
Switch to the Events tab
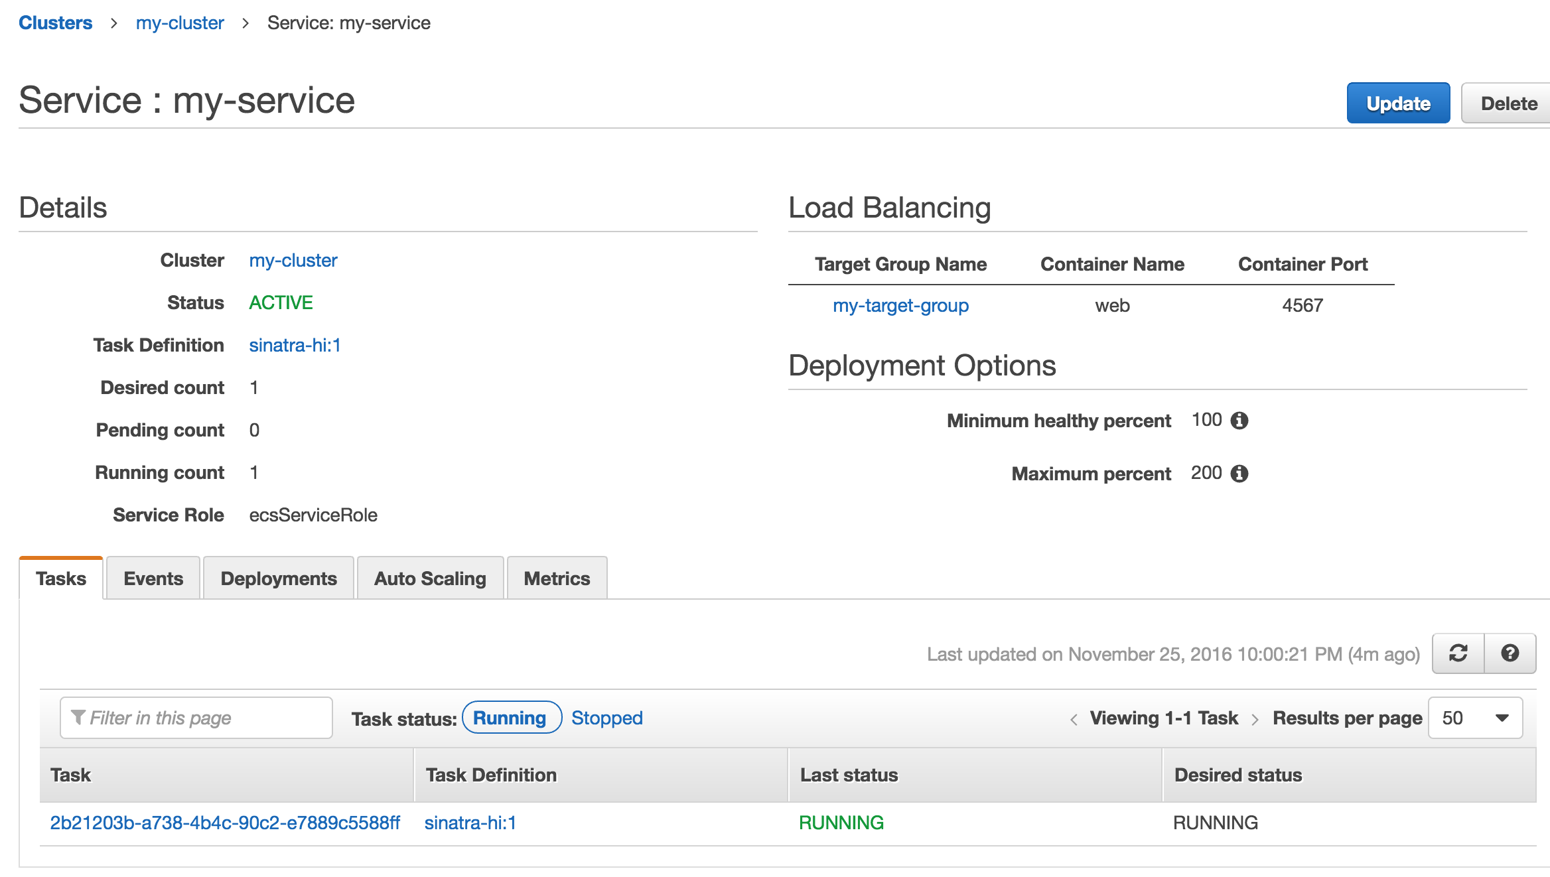point(153,578)
